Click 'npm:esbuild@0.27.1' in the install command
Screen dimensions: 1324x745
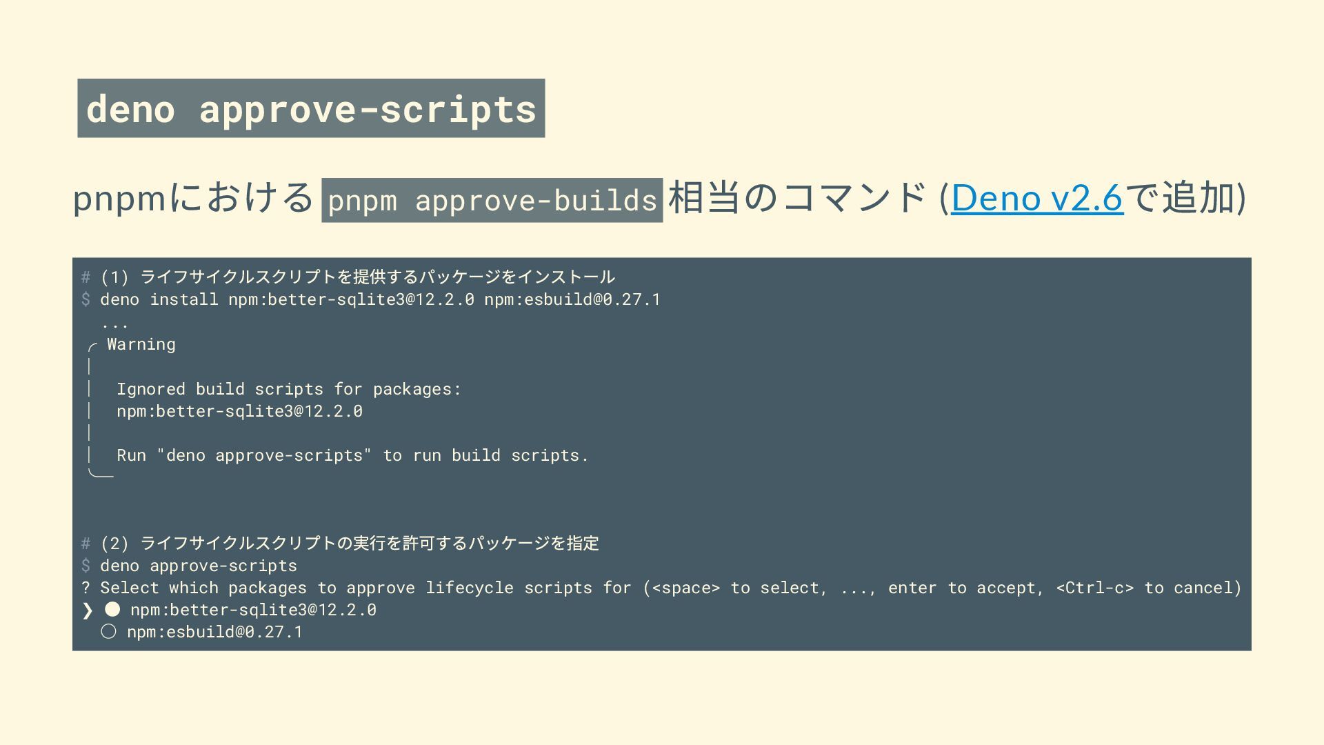(572, 299)
